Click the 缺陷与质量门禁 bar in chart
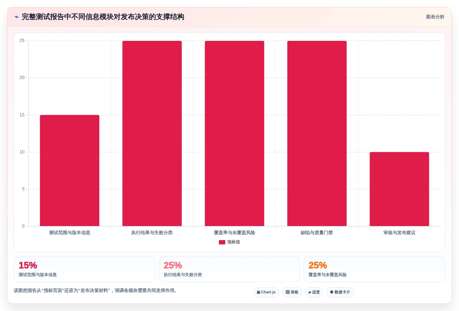The image size is (459, 311). click(317, 133)
